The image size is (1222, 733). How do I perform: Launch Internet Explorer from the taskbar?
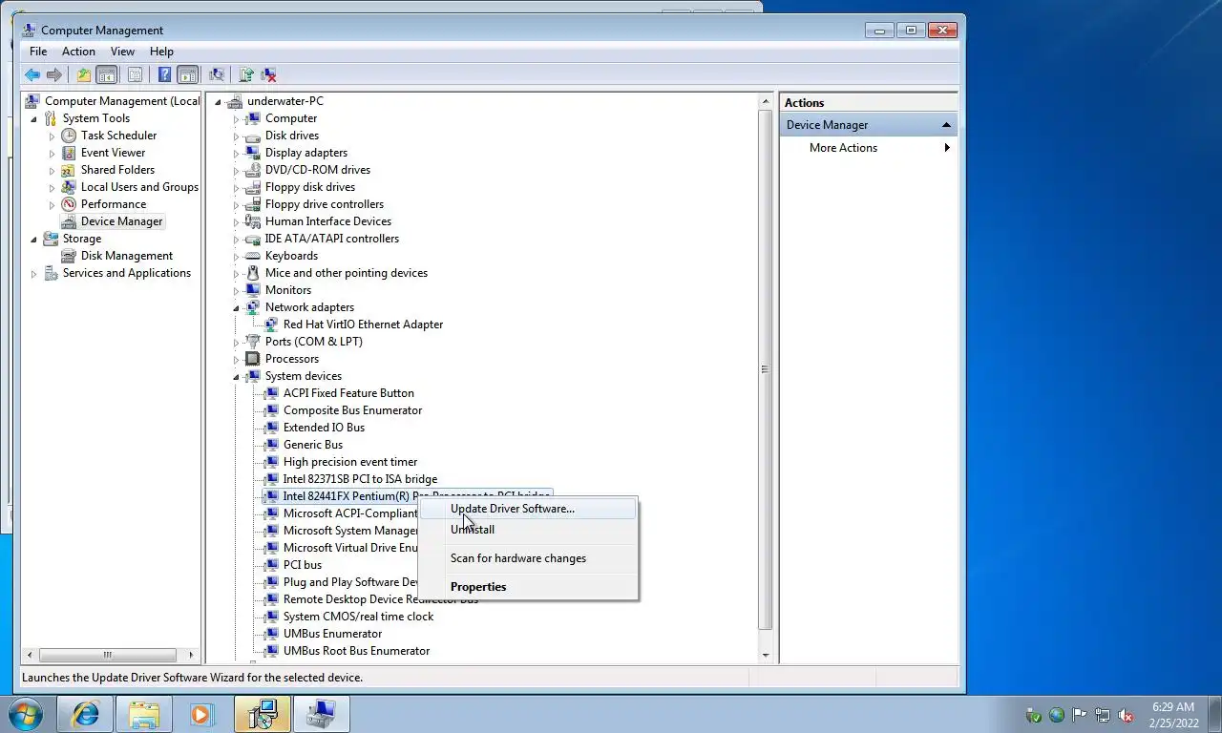coord(86,714)
